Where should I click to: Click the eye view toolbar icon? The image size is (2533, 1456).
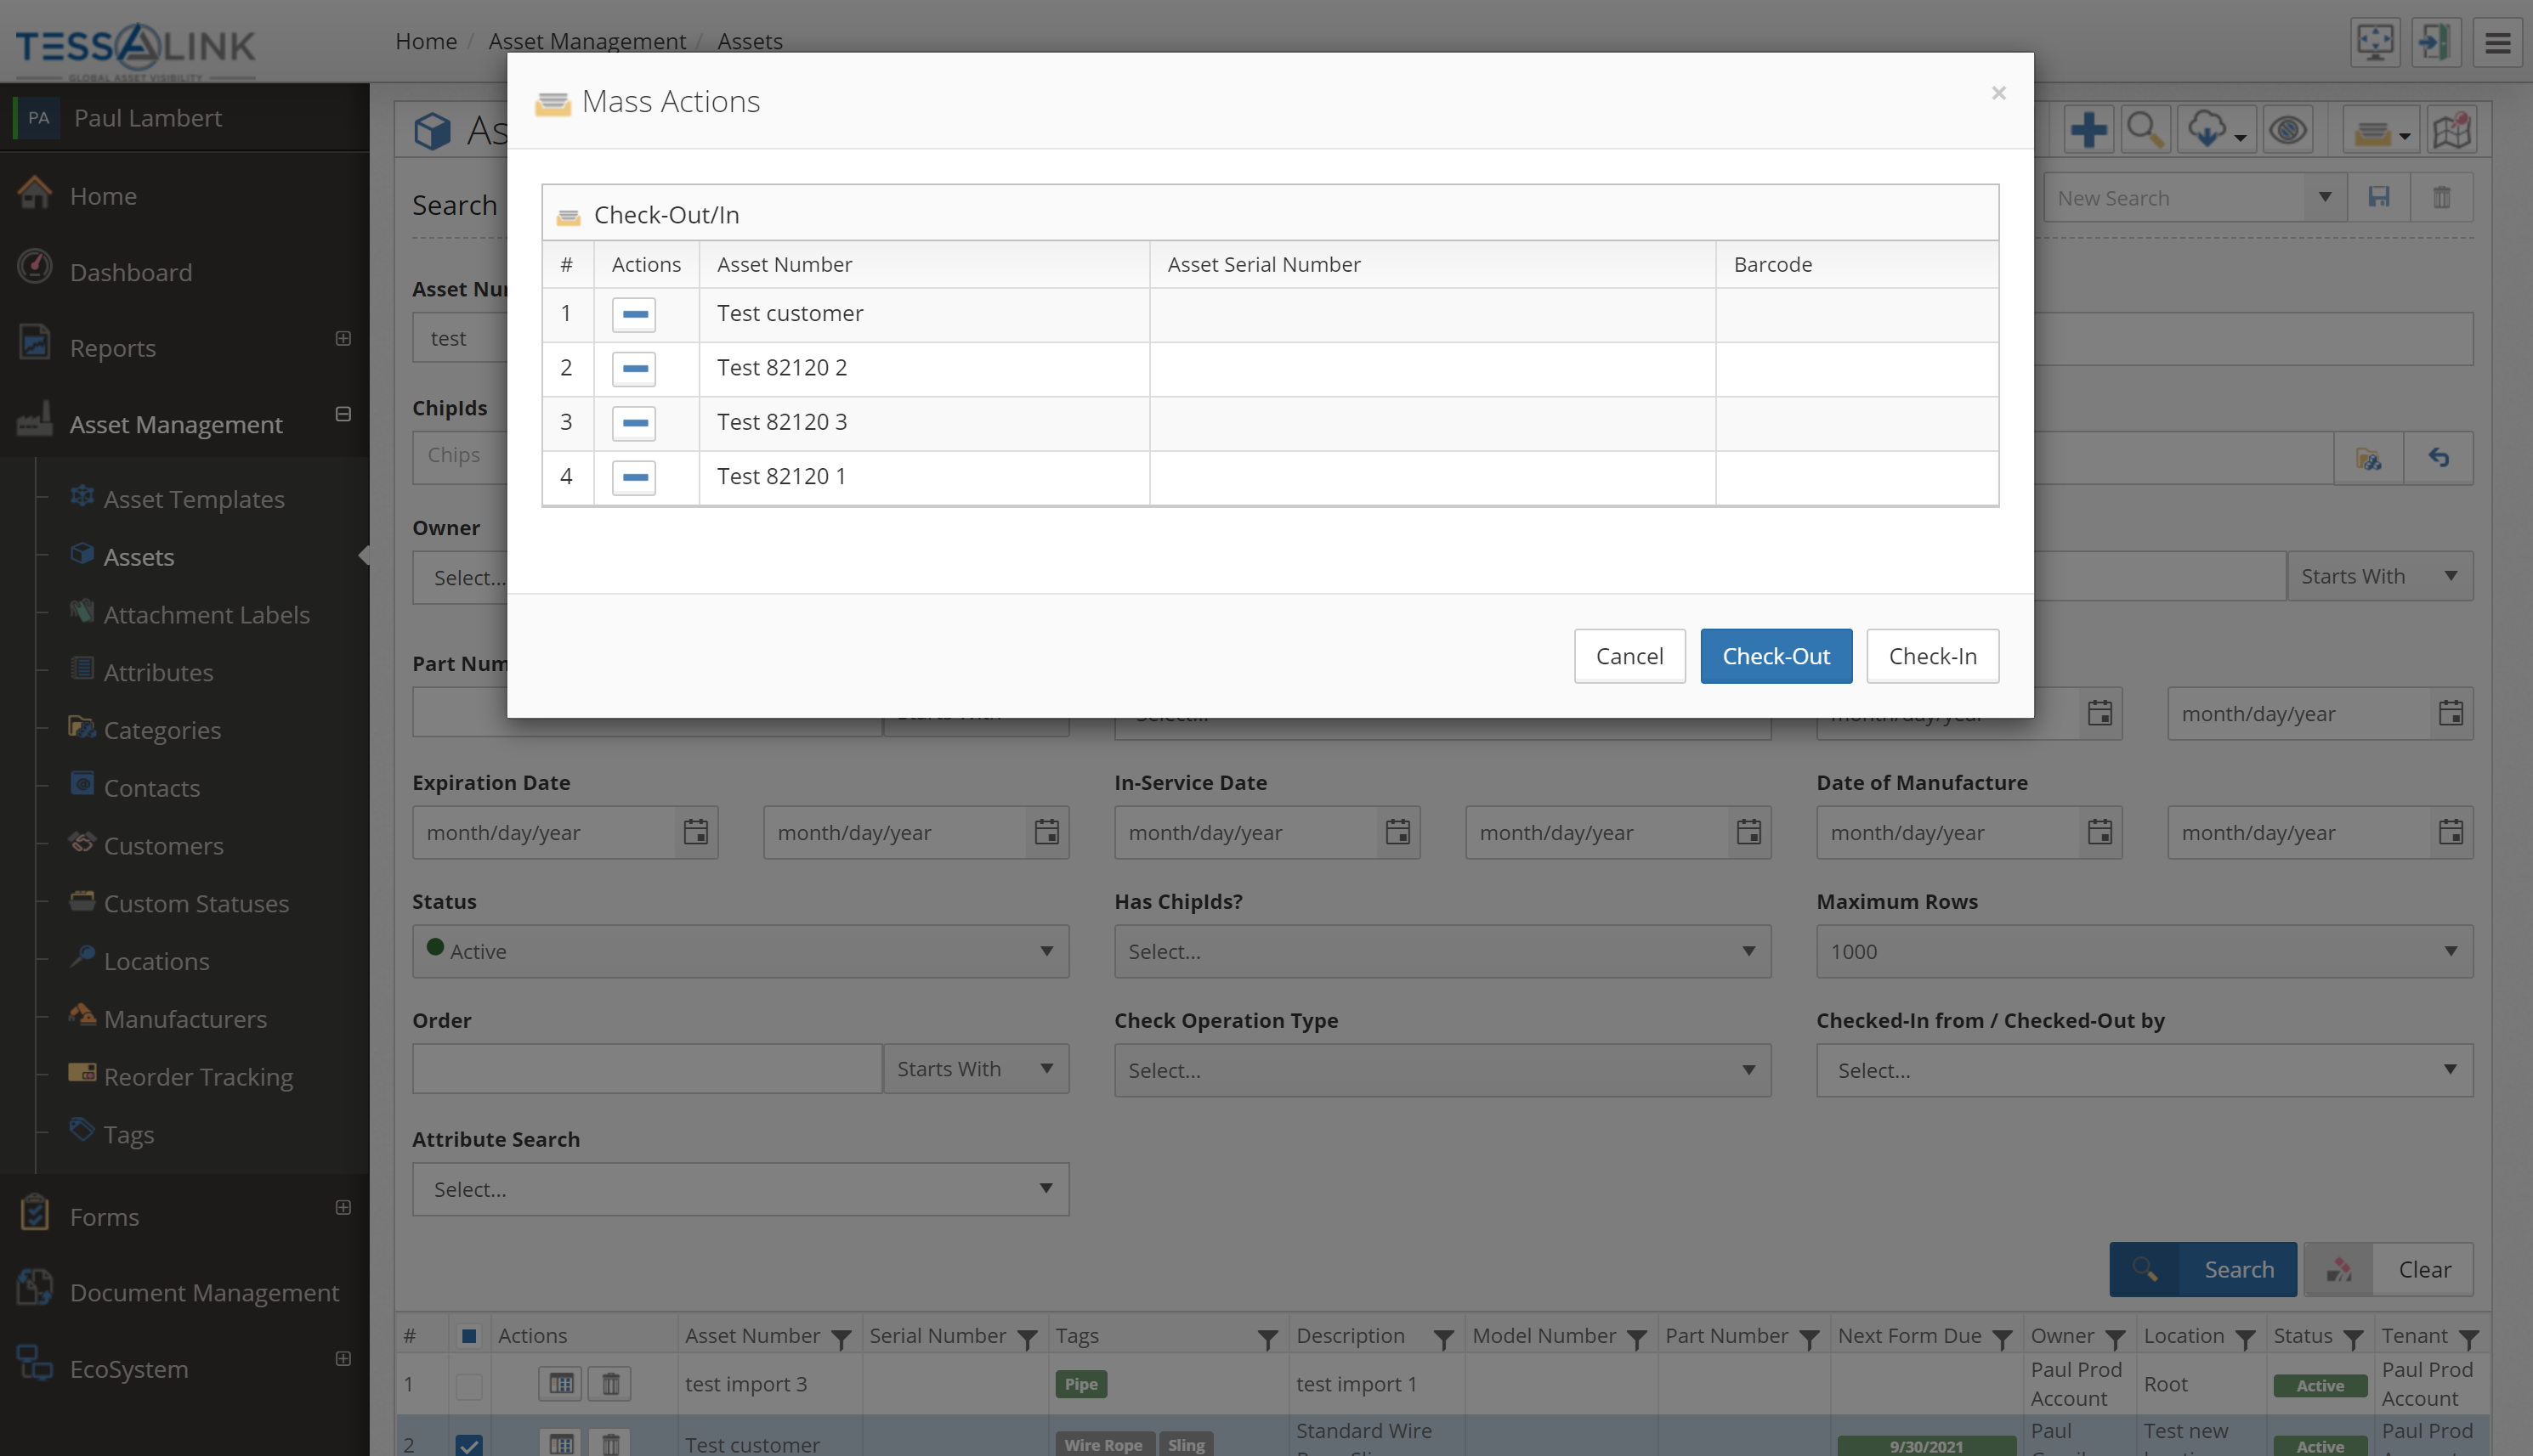[x=2286, y=130]
